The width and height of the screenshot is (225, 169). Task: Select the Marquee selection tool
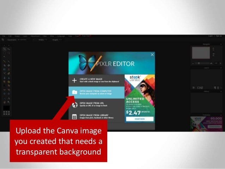5,53
